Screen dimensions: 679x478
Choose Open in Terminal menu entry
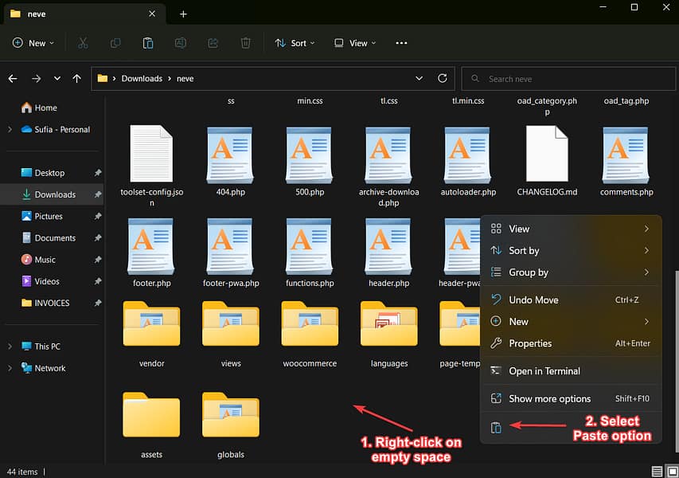point(544,371)
